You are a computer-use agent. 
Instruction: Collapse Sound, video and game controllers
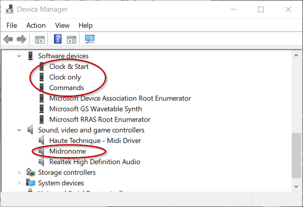19,130
